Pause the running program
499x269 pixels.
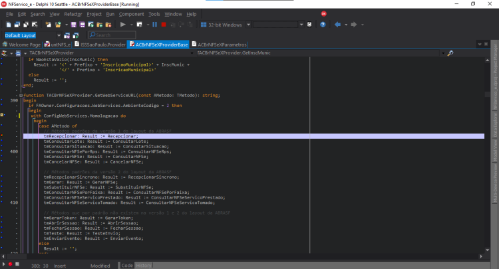coord(154,25)
